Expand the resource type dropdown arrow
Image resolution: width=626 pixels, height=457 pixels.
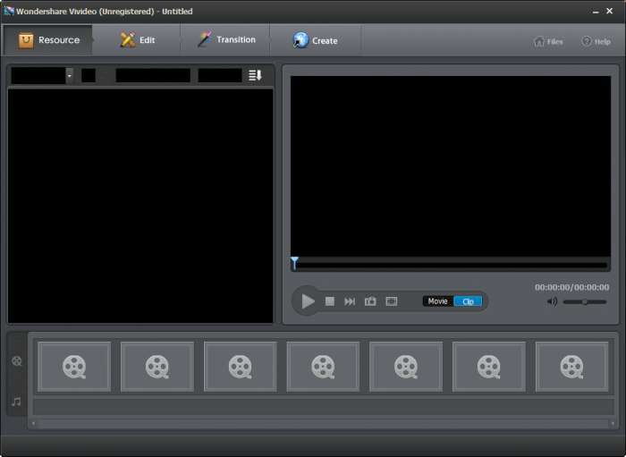click(70, 76)
